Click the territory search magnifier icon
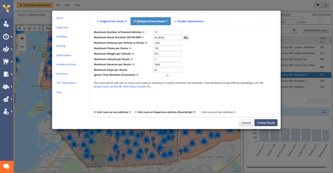The width and height of the screenshot is (333, 173). [294, 30]
